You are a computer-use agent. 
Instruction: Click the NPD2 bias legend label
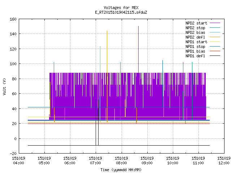coord(195,32)
